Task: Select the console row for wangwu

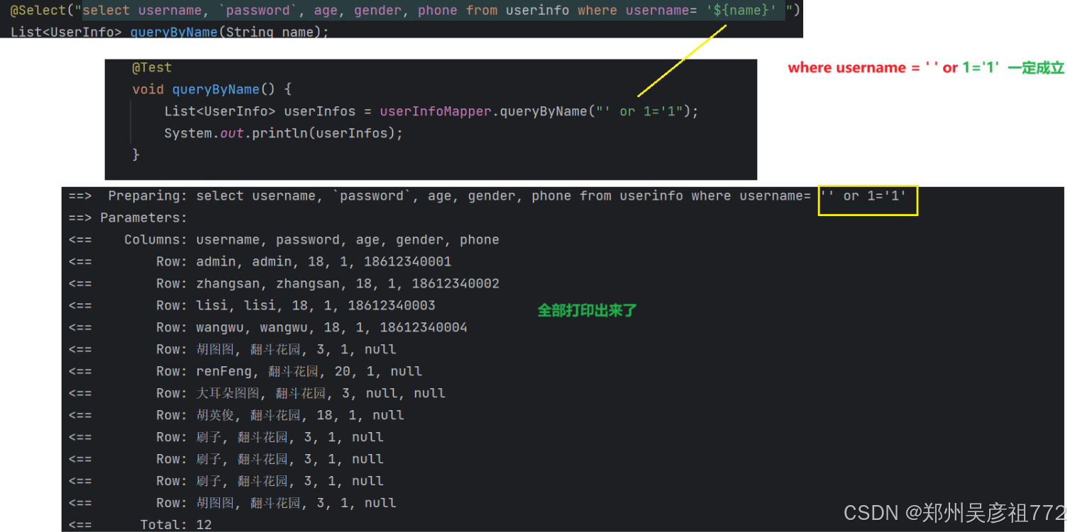Action: (x=268, y=327)
